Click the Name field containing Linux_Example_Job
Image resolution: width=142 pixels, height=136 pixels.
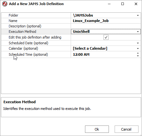click(106, 21)
